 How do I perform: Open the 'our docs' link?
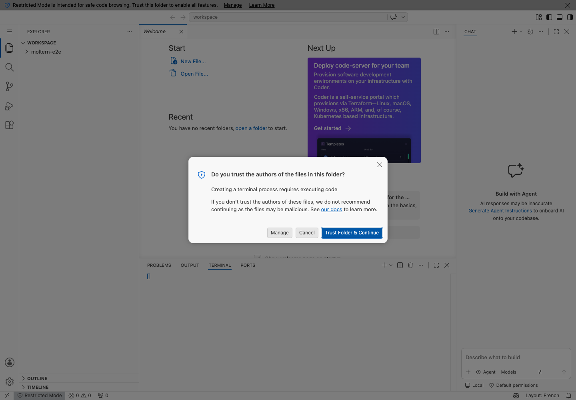[332, 210]
